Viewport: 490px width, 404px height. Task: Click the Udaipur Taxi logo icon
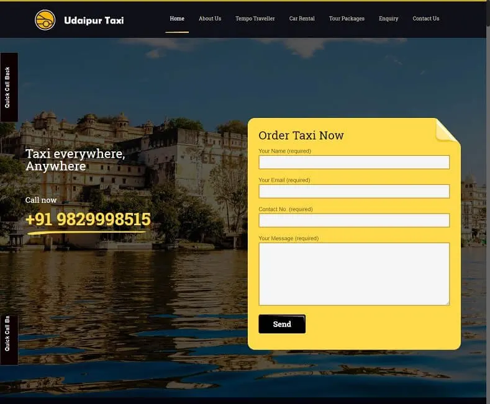[x=45, y=20]
